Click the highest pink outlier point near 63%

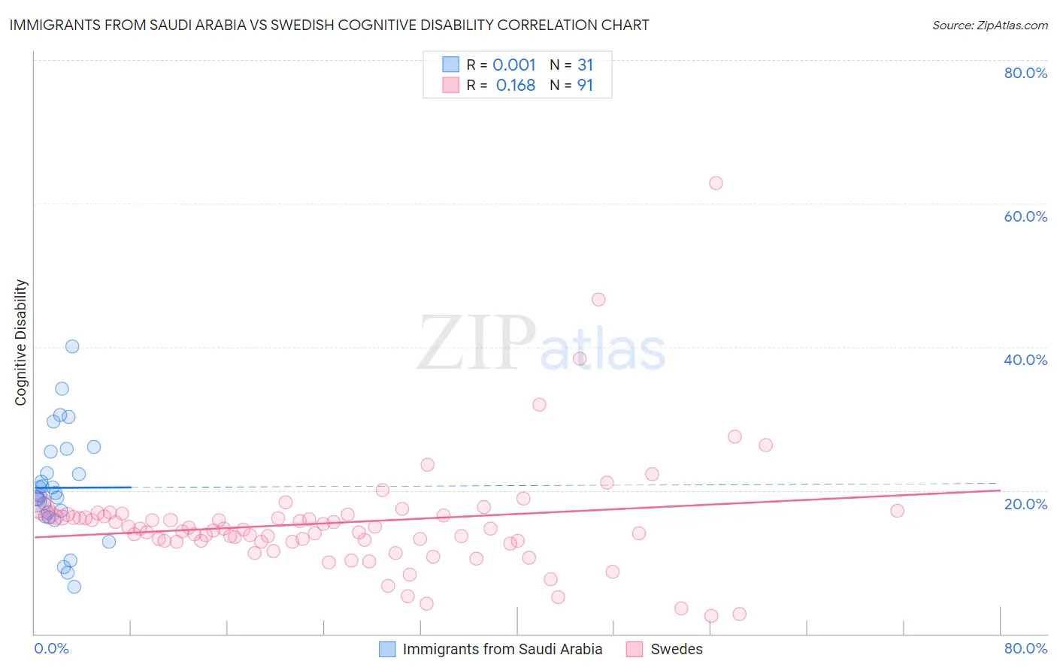(716, 183)
